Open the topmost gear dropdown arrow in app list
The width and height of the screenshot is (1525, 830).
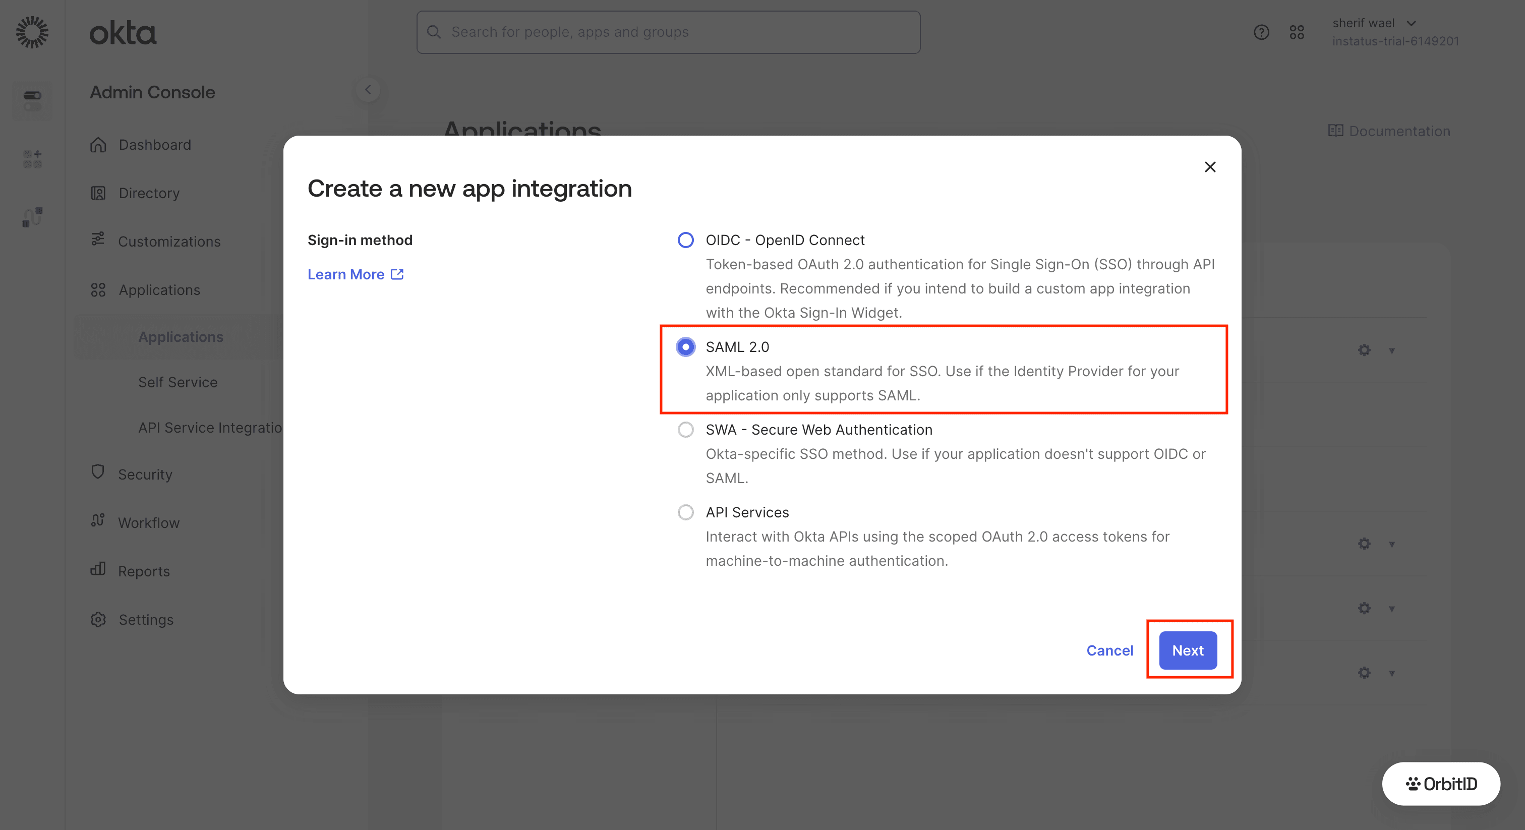1391,350
